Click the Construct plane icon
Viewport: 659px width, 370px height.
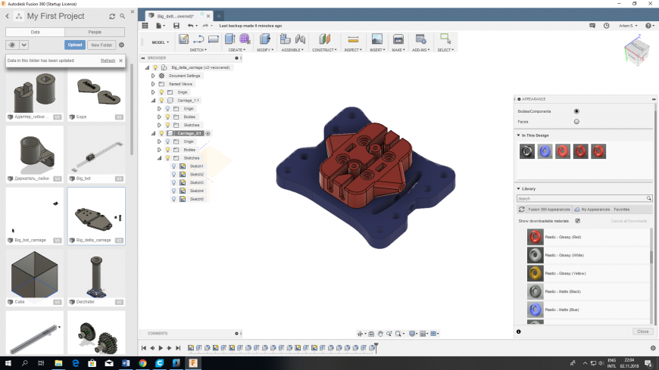(324, 39)
